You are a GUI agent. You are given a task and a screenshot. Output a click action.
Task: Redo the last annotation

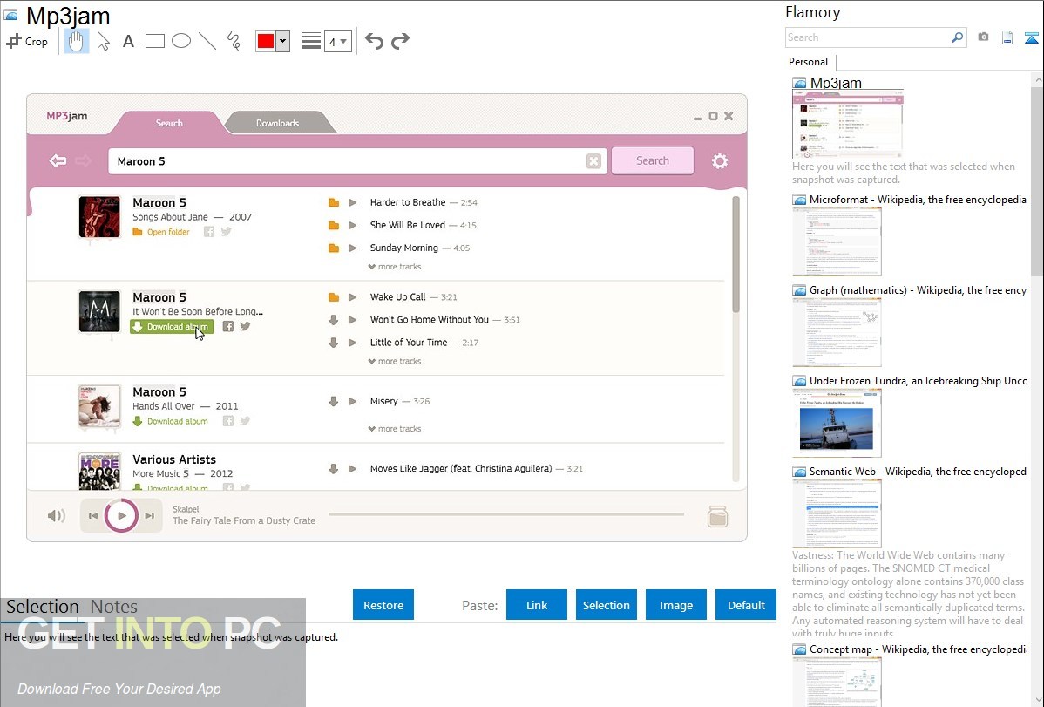[x=400, y=41]
